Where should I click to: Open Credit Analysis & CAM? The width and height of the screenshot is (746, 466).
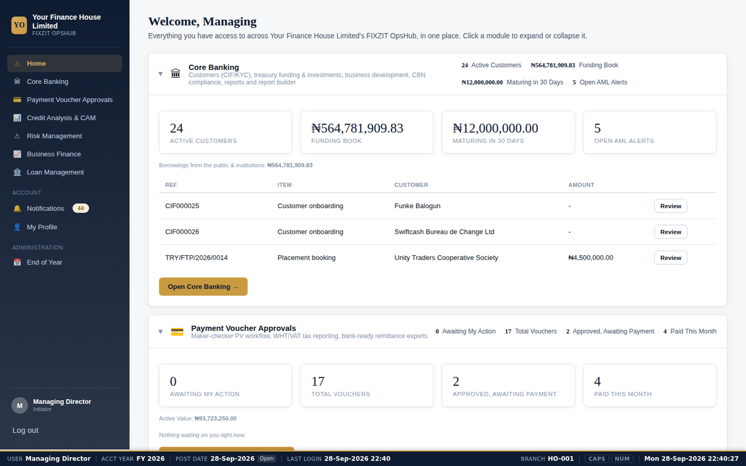click(x=65, y=118)
